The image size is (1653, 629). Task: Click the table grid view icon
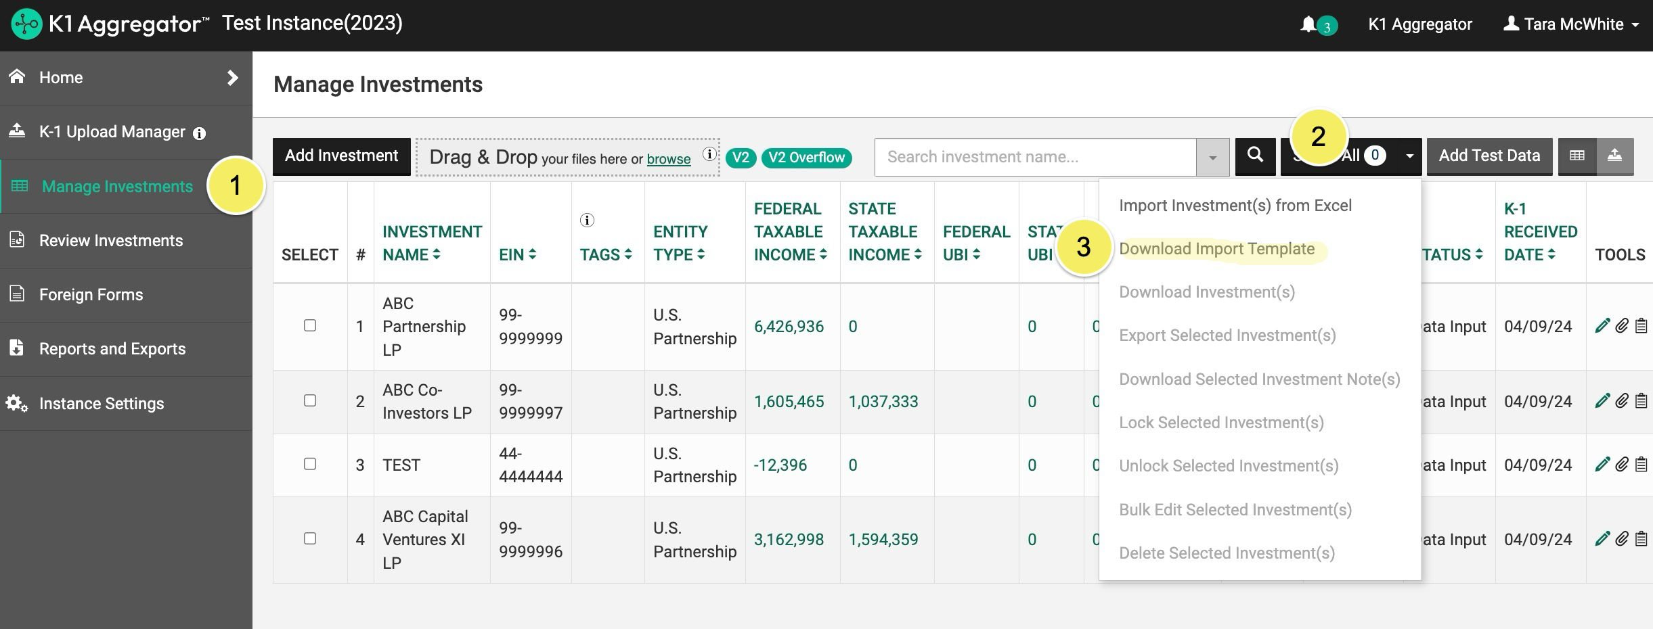point(1577,156)
